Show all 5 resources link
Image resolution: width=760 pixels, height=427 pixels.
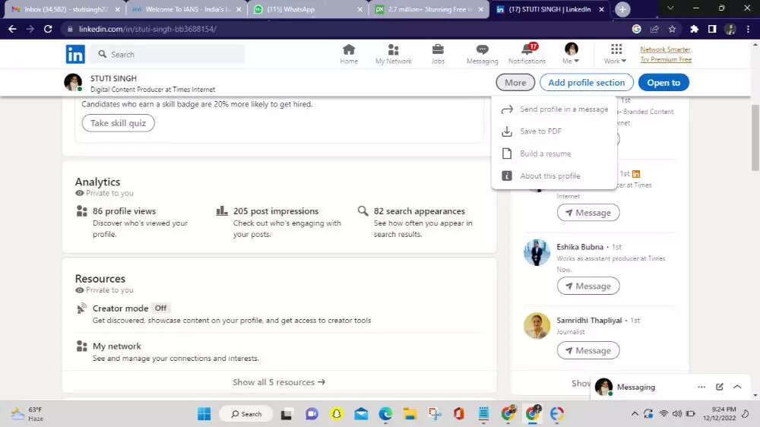click(x=279, y=382)
